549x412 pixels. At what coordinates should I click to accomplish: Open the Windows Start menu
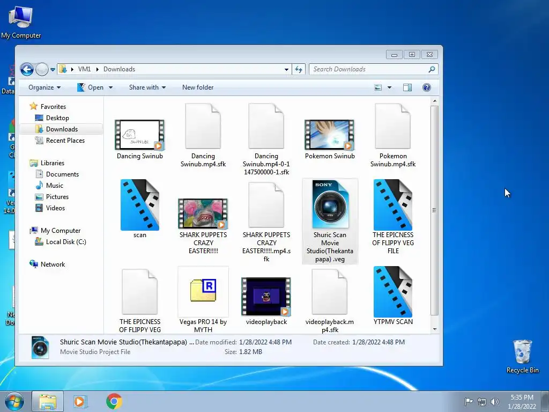[14, 401]
